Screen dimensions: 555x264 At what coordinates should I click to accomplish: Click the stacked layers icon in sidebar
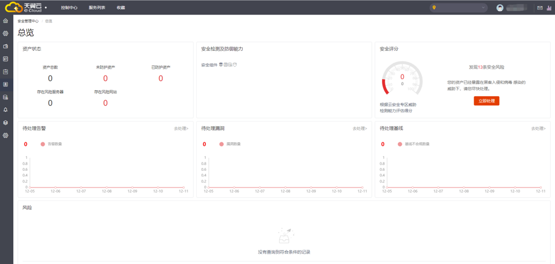click(6, 122)
